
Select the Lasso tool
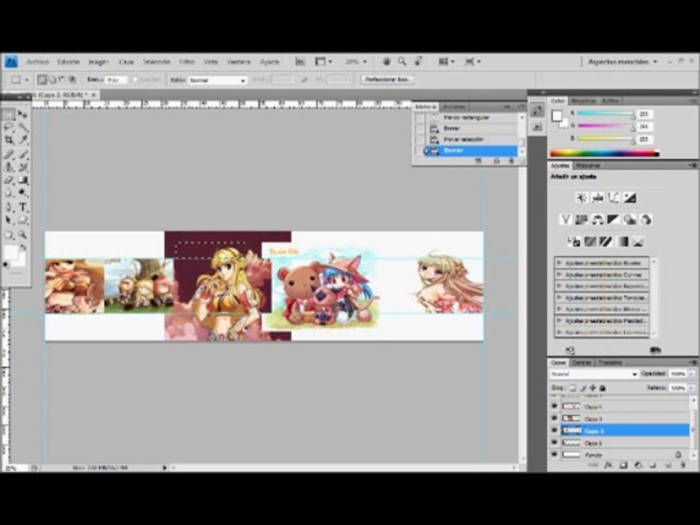point(9,128)
